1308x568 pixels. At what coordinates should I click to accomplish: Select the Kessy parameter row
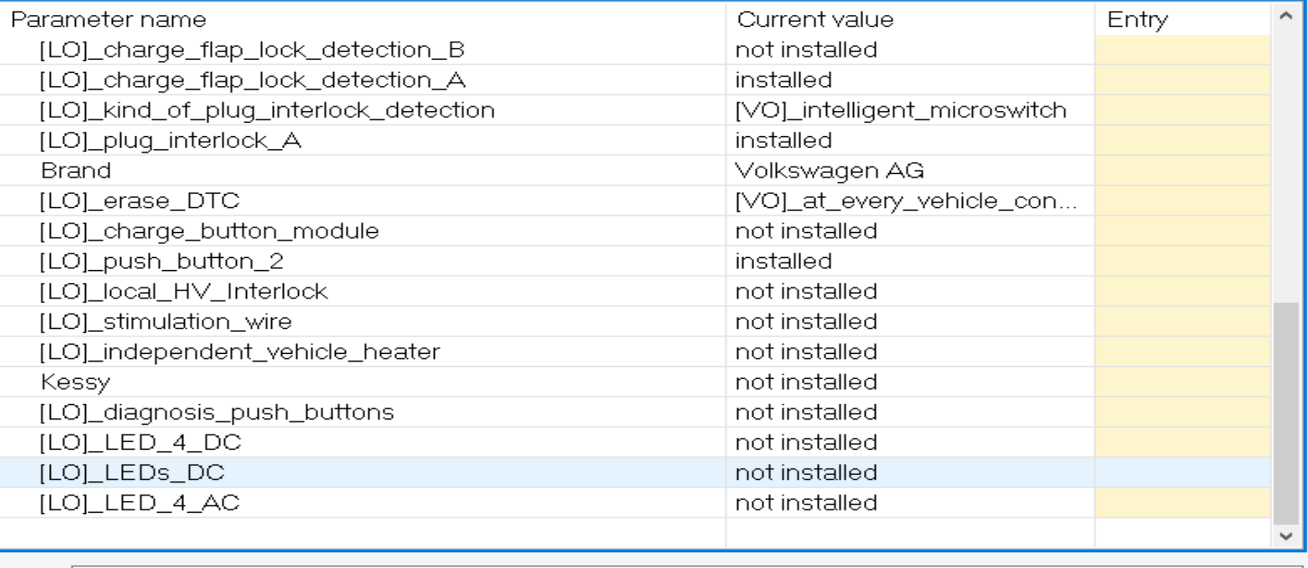coord(76,382)
